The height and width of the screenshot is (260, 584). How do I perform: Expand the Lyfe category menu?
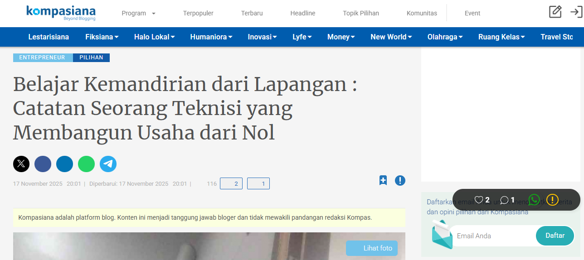click(x=302, y=37)
